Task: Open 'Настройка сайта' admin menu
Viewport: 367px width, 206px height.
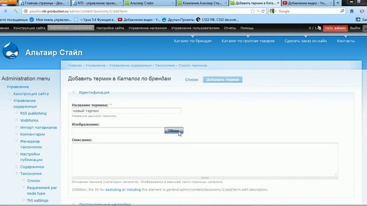Action: 110,28
